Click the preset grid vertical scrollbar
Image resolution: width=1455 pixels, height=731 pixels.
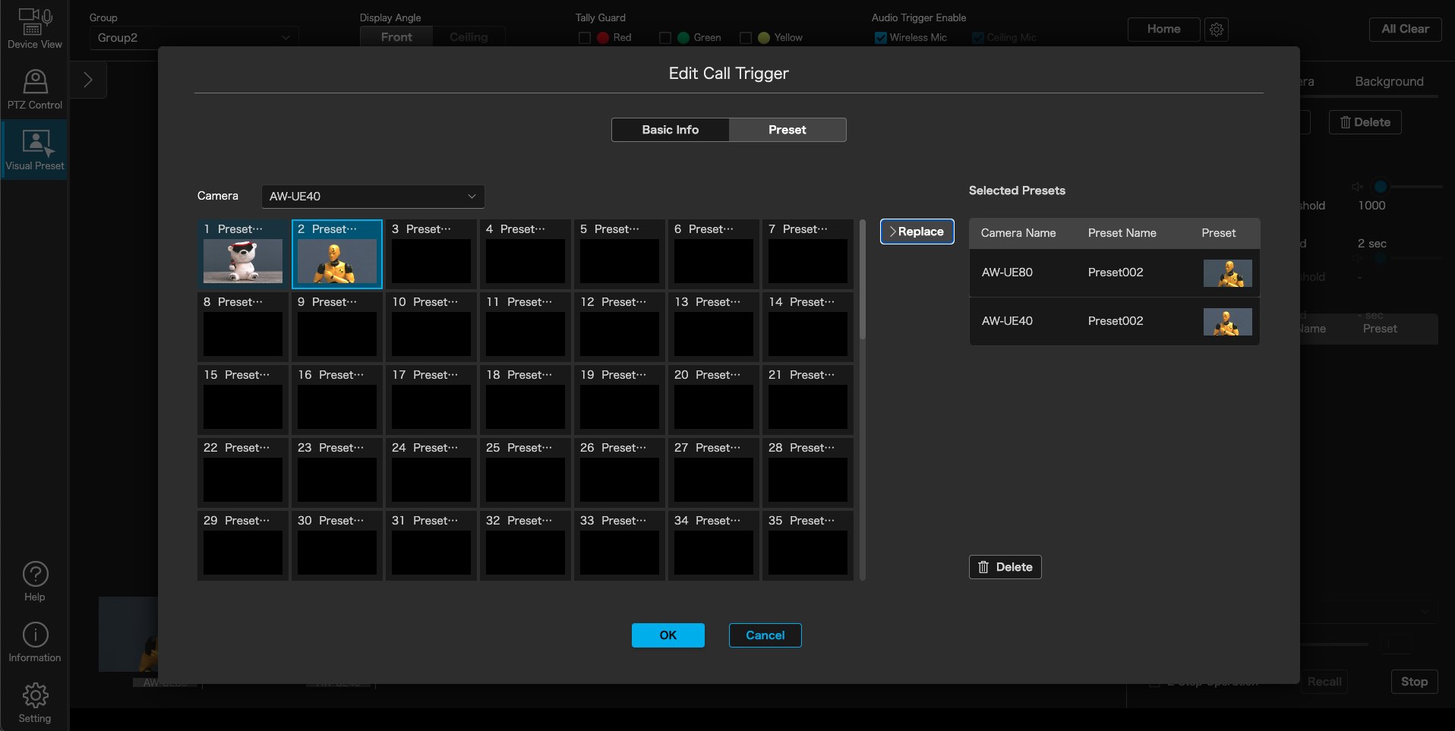click(862, 279)
